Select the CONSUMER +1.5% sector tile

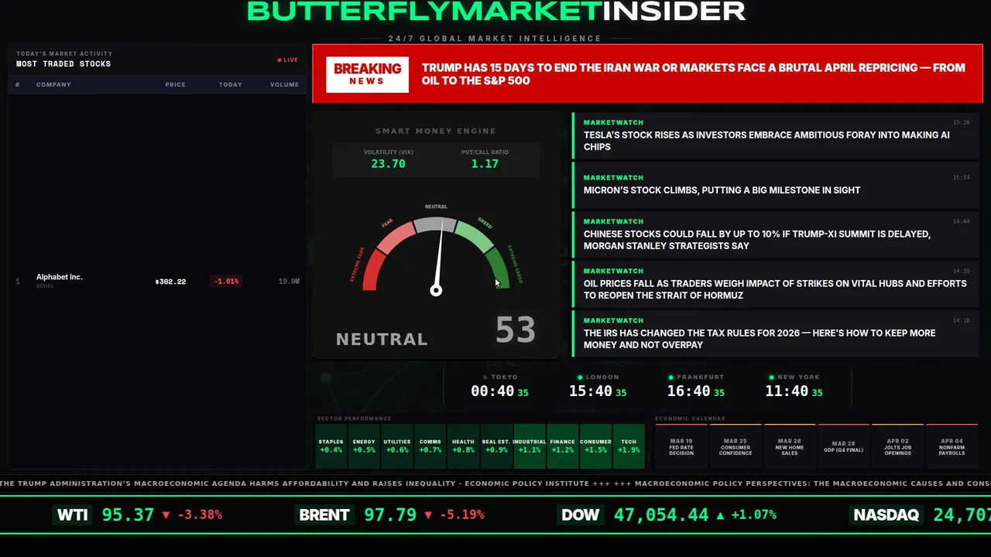[595, 446]
